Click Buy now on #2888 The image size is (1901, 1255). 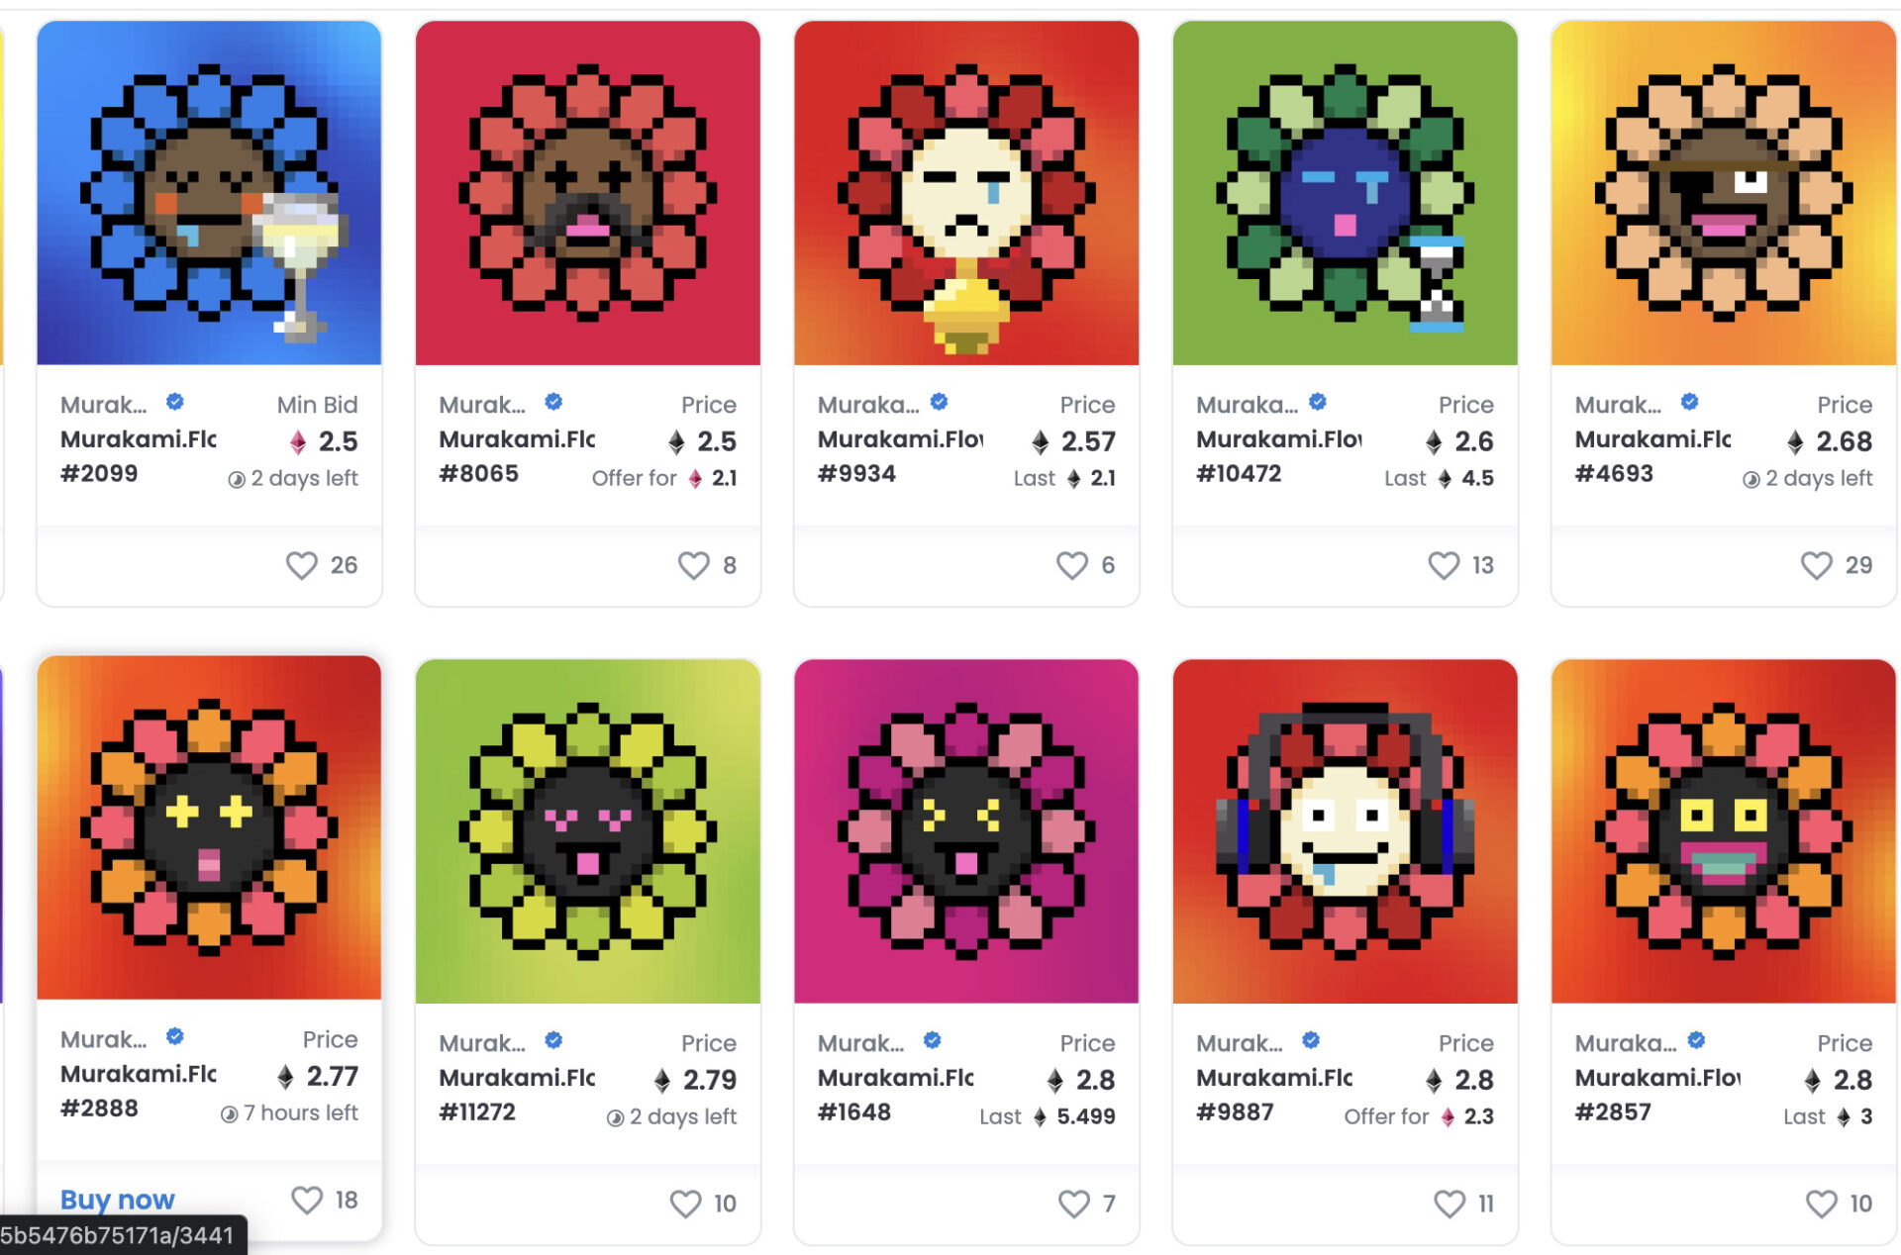click(x=117, y=1200)
